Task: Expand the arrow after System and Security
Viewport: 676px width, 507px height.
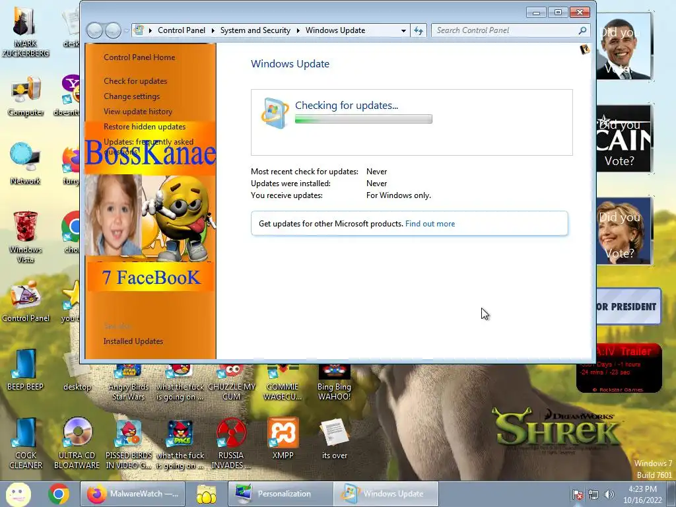Action: tap(298, 30)
